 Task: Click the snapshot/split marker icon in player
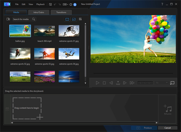(x=118, y=83)
